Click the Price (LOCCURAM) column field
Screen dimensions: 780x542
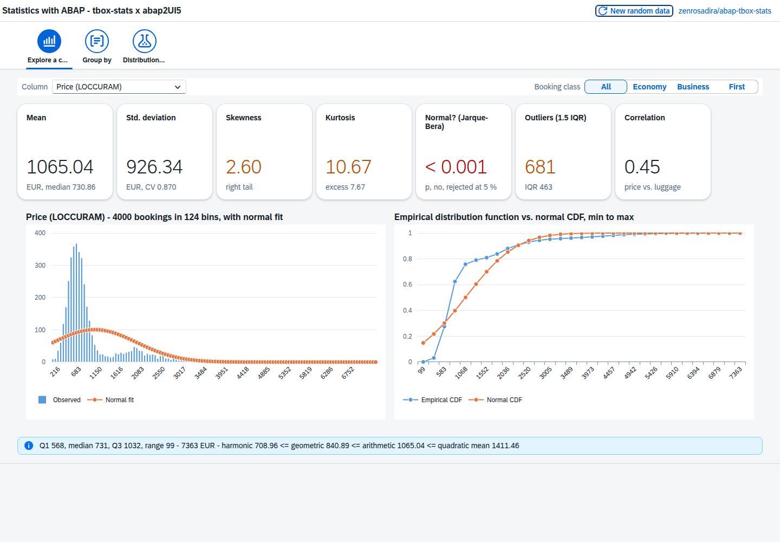tap(119, 87)
